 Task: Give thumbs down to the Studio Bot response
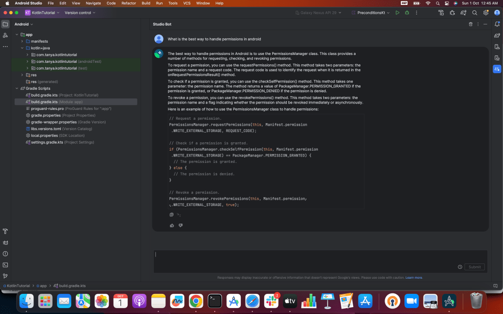(181, 225)
